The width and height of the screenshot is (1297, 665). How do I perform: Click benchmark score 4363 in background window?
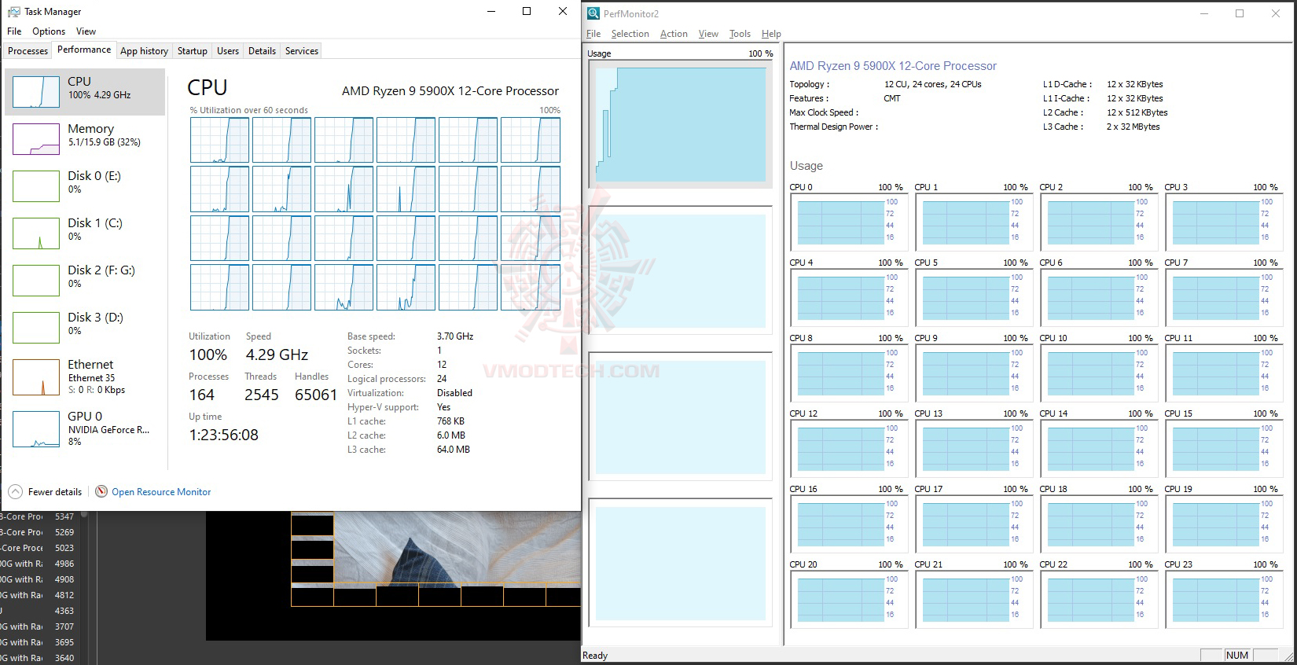point(64,611)
